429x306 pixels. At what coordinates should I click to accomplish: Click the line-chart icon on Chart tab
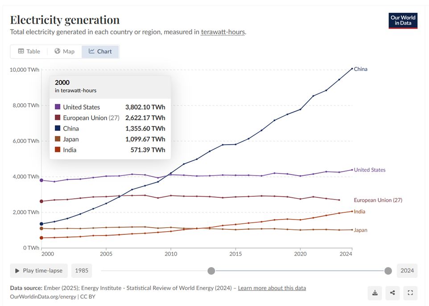[91, 51]
